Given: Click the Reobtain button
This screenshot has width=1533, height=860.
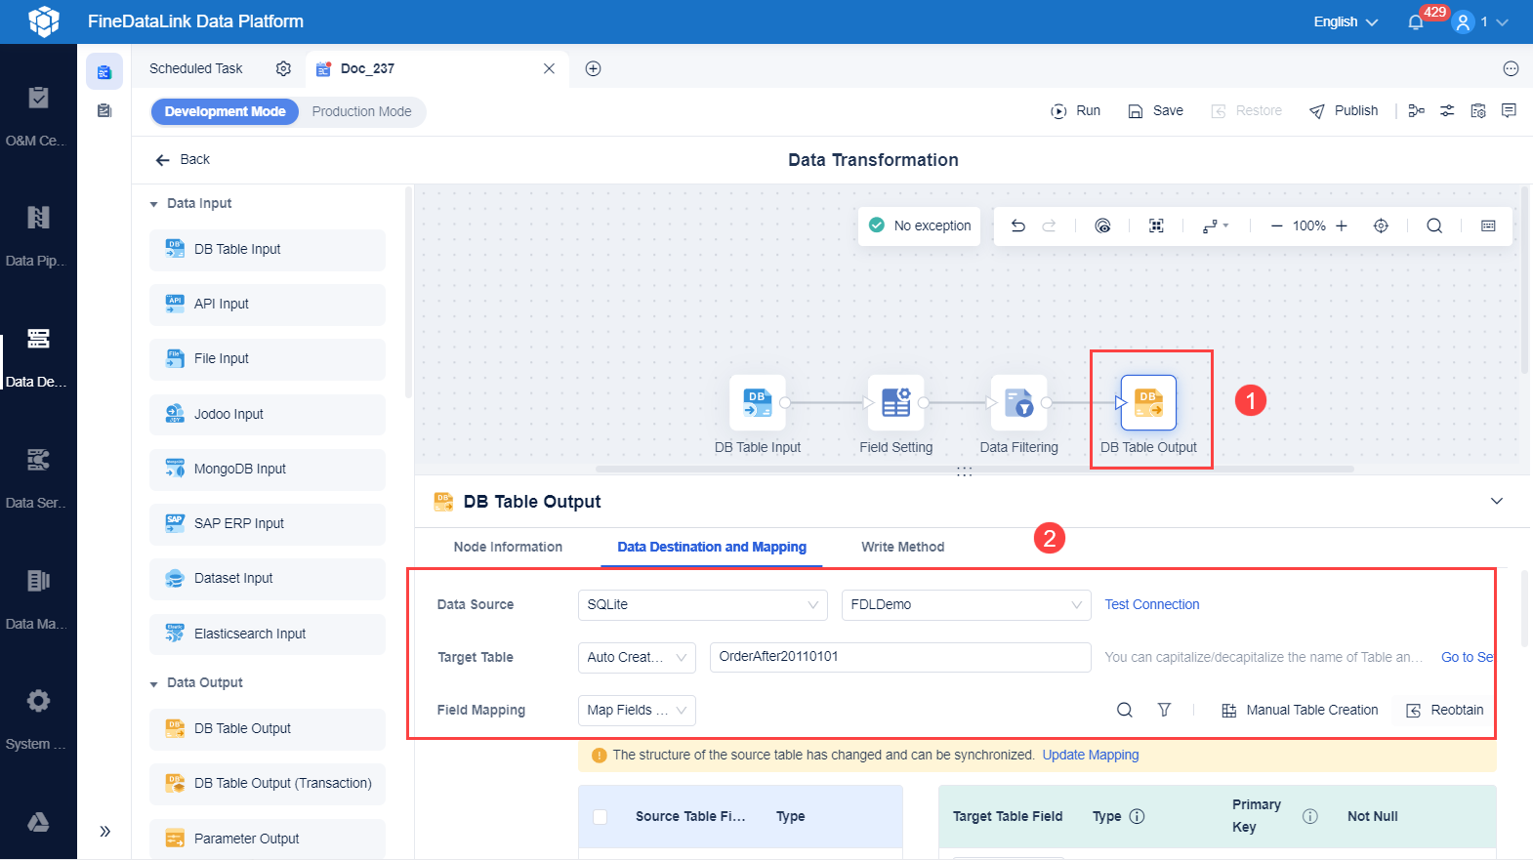Looking at the screenshot, I should pos(1445,710).
